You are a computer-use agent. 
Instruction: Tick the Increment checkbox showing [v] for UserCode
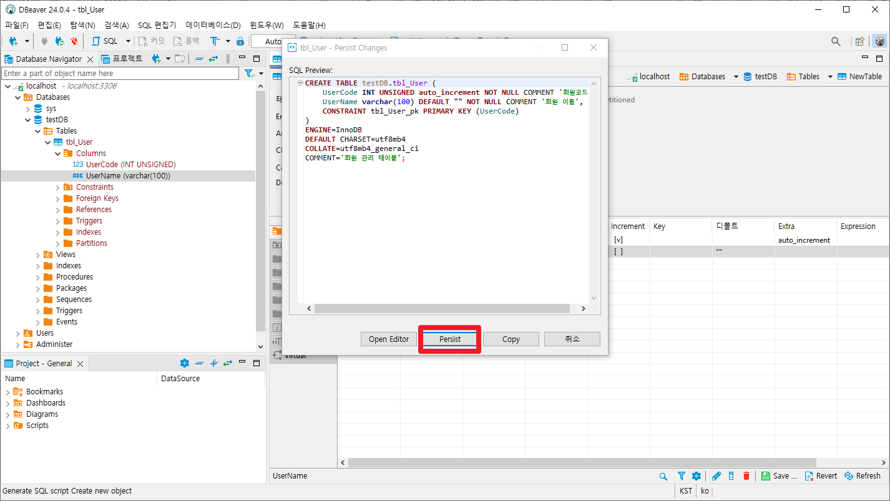point(619,240)
